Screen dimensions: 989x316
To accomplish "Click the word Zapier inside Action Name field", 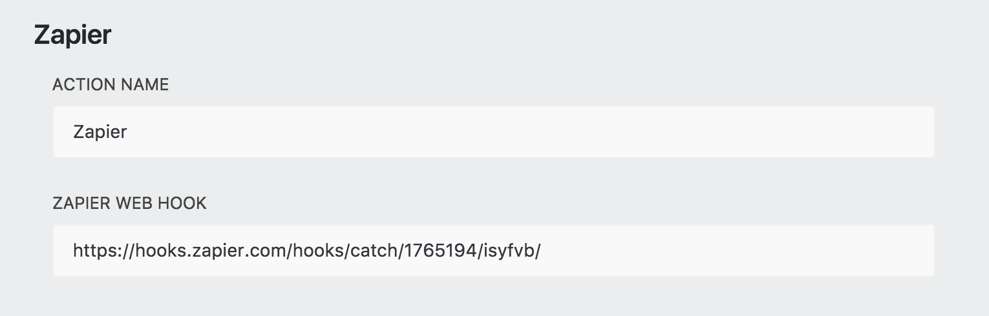I will tap(100, 132).
